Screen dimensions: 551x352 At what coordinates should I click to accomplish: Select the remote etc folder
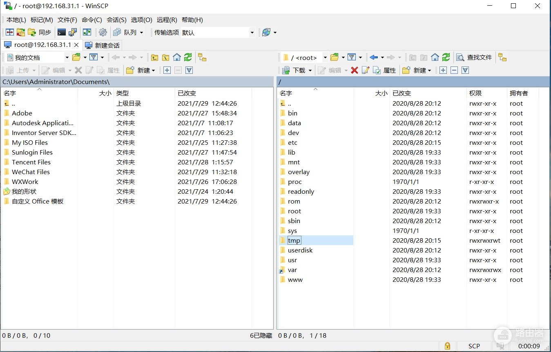[292, 142]
